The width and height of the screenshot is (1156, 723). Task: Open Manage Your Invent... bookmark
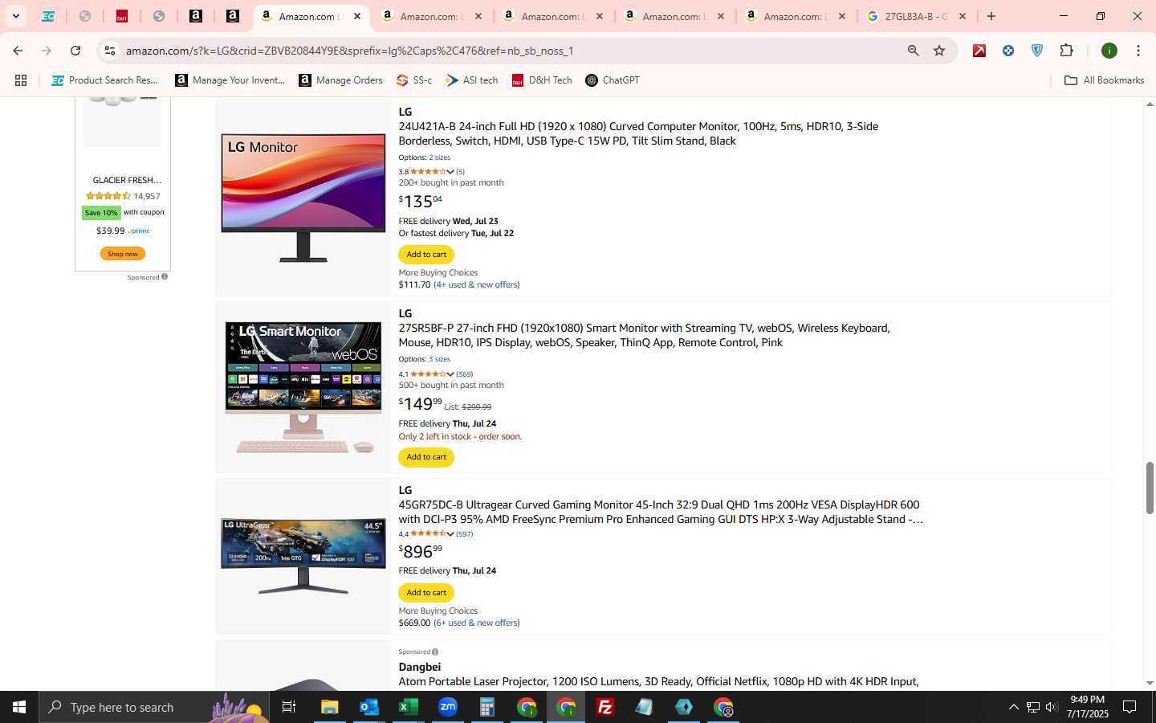pyautogui.click(x=230, y=80)
